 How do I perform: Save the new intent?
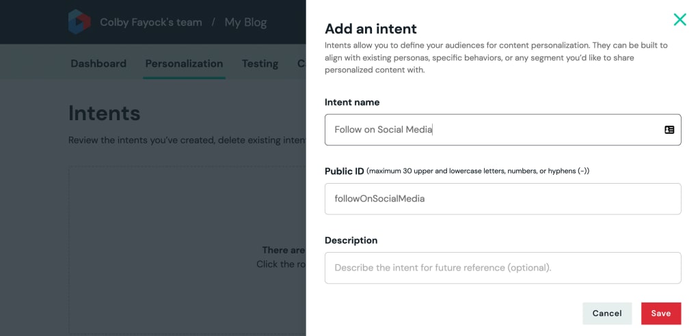pos(661,313)
